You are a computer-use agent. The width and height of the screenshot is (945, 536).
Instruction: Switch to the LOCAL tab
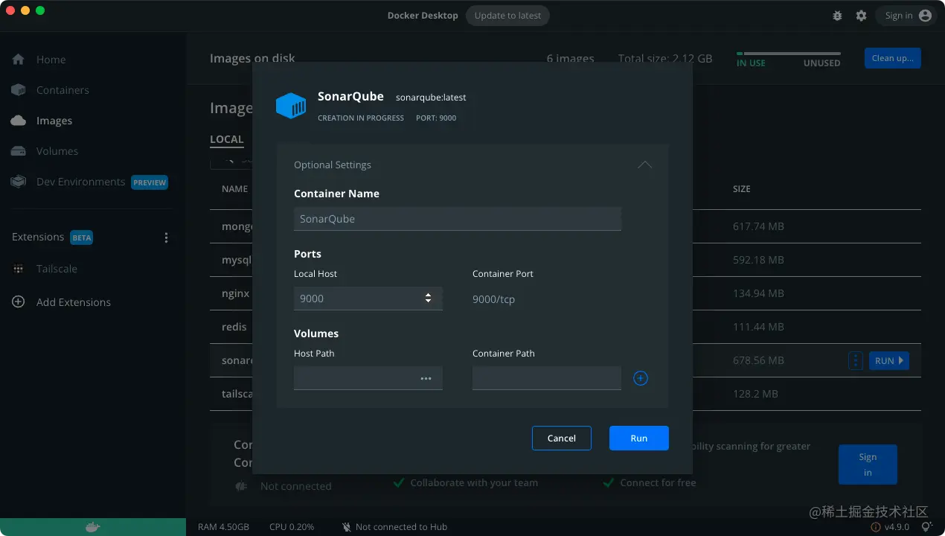(x=227, y=139)
